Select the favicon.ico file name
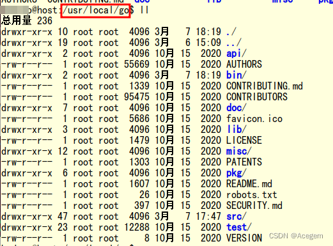Screen dimensions: 333x246 (x=254, y=119)
